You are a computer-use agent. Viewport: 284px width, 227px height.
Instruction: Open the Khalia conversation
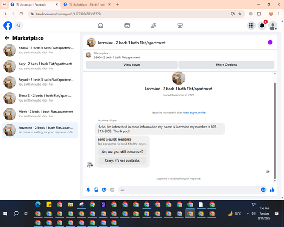40,51
